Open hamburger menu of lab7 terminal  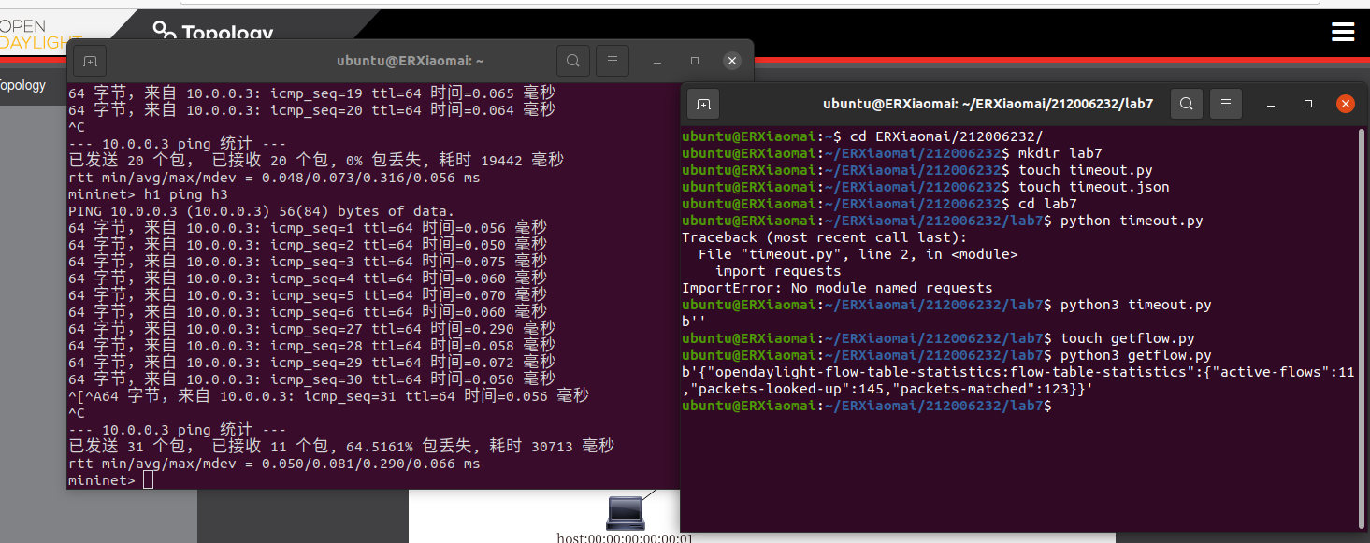coord(1226,104)
